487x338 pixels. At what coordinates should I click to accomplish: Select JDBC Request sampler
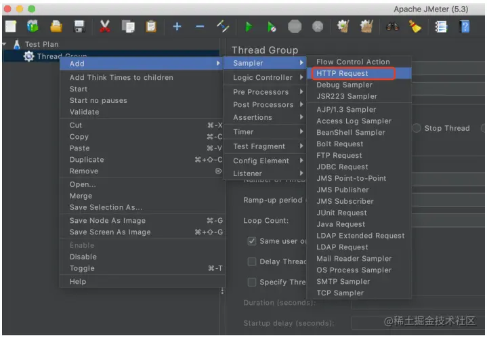[359, 167]
